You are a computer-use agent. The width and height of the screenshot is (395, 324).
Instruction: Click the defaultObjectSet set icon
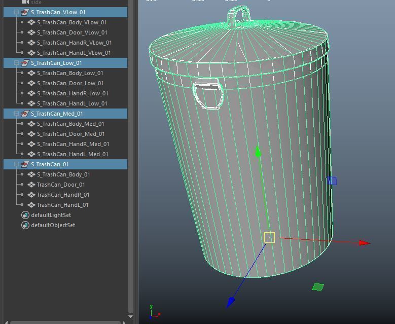[x=25, y=225]
